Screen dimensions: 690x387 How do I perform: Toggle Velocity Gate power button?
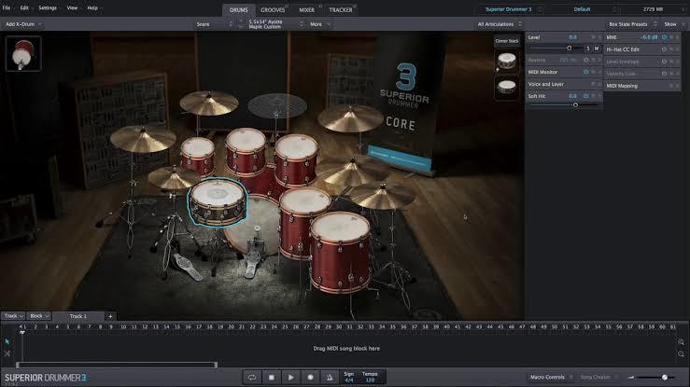tap(664, 74)
